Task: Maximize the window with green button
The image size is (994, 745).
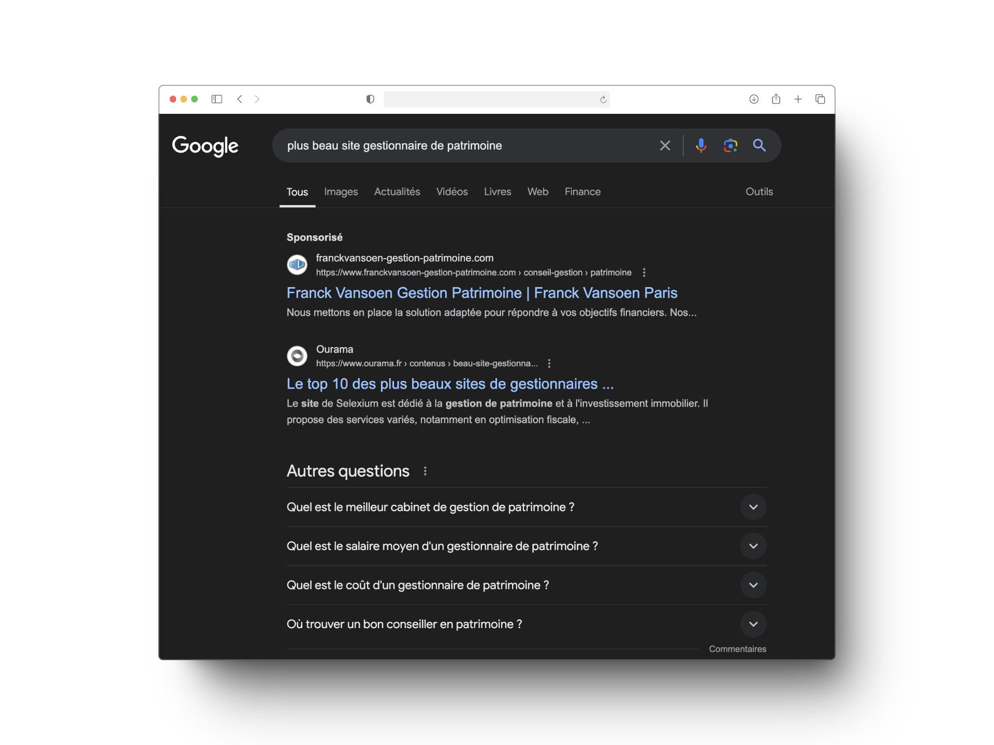Action: tap(195, 99)
